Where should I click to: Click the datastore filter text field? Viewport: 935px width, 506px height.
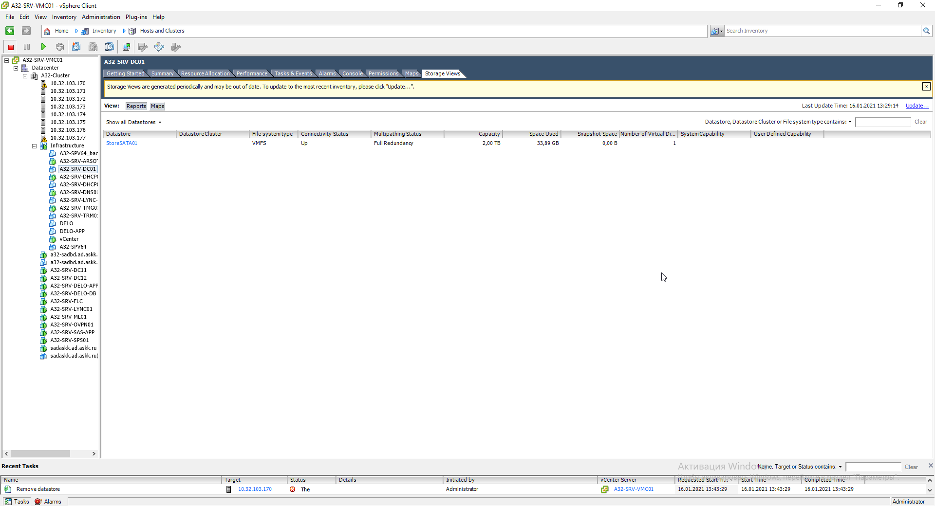883,122
